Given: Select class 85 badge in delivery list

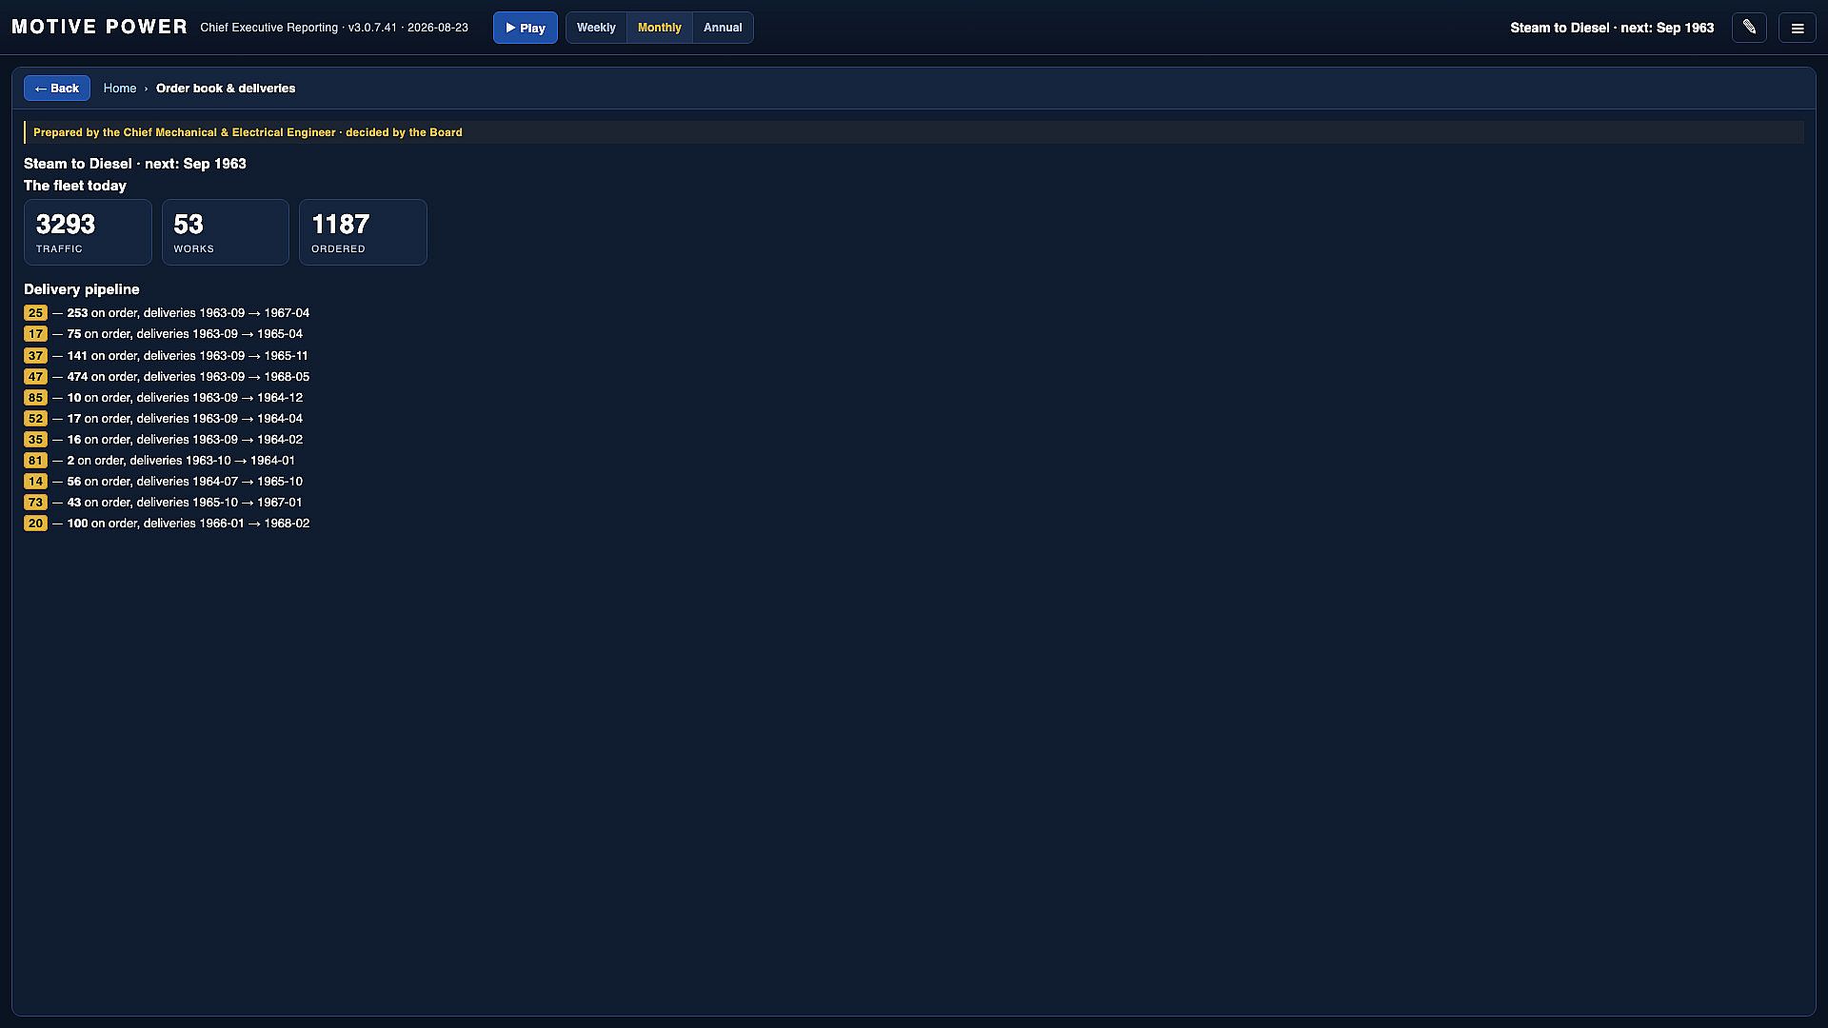Looking at the screenshot, I should [x=35, y=398].
